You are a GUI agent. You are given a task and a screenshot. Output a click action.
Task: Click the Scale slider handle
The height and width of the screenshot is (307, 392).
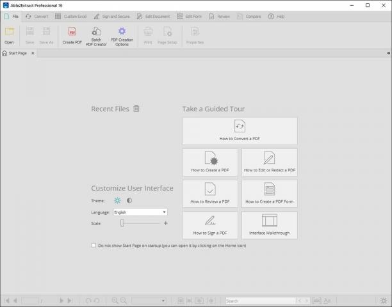(x=122, y=223)
